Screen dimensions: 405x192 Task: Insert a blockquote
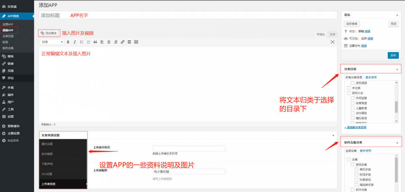click(95, 42)
